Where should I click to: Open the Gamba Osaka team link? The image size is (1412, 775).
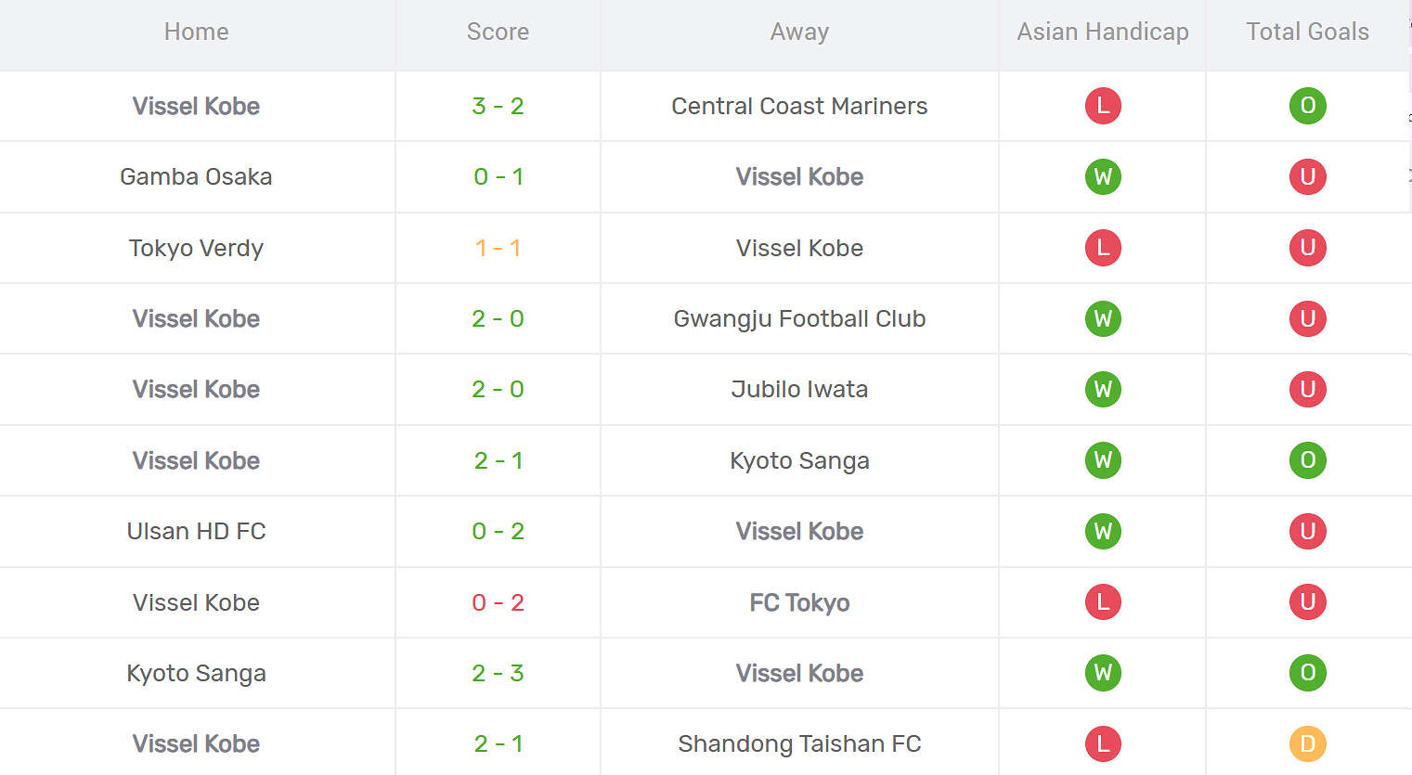196,176
